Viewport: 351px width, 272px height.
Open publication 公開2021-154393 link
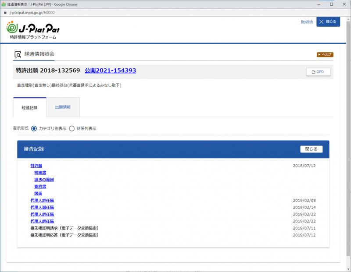(x=110, y=71)
